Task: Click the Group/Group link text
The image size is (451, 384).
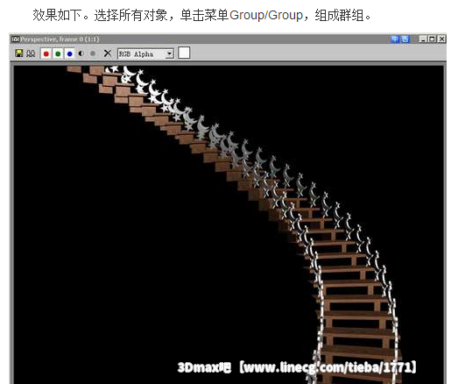Action: 266,15
